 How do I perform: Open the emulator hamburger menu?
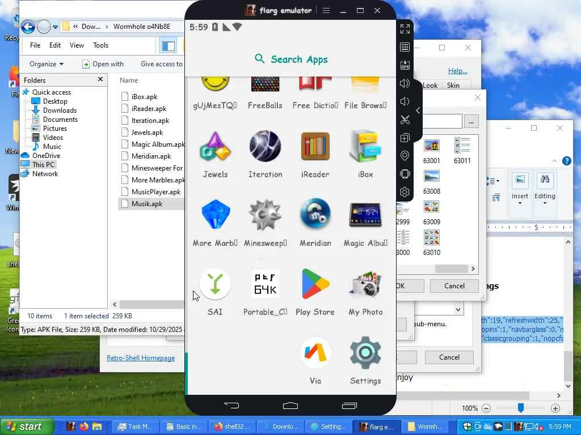click(326, 10)
